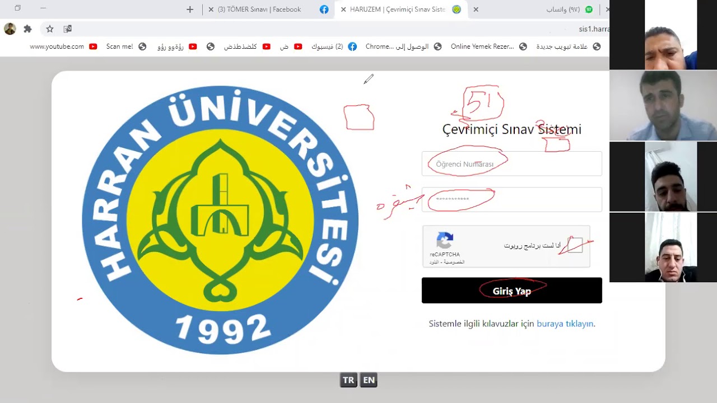717x403 pixels.
Task: Open the reCAPTCHA الخصوصية privacy link
Action: coord(455,262)
